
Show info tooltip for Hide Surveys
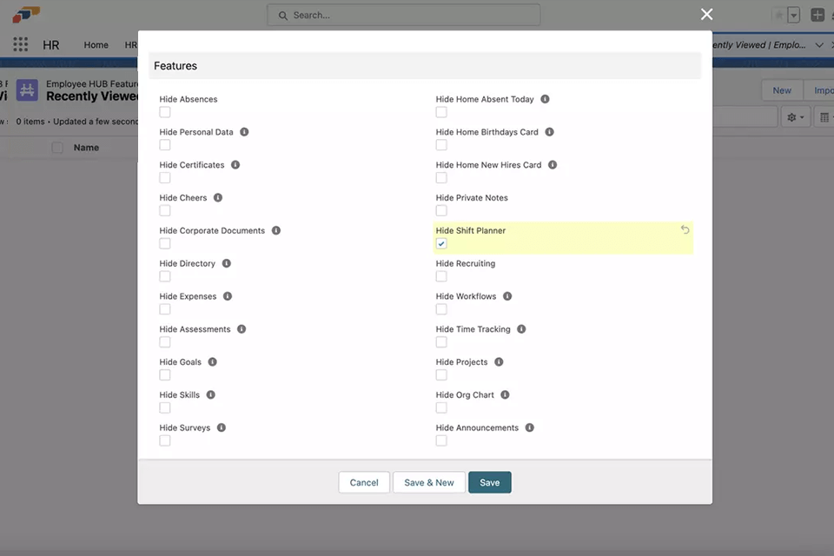pos(222,427)
